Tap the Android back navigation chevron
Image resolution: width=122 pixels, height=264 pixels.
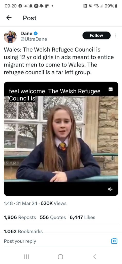[95, 257]
